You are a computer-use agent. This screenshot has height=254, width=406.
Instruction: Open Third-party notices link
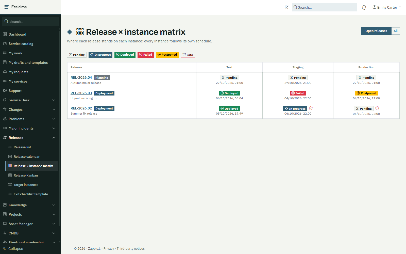[131, 249]
